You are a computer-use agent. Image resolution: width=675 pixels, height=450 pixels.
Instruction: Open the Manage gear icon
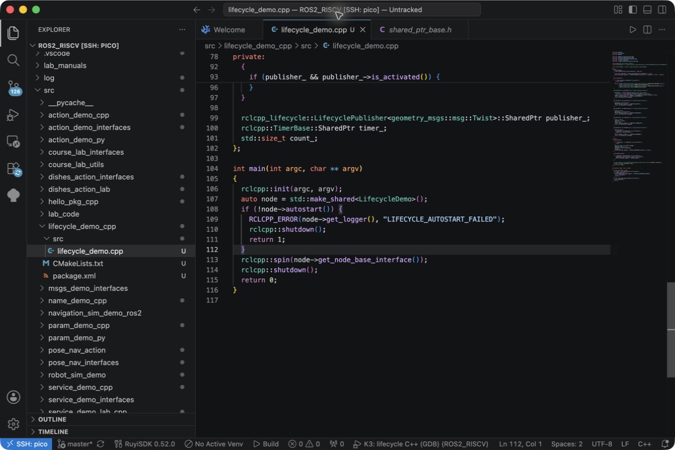13,424
